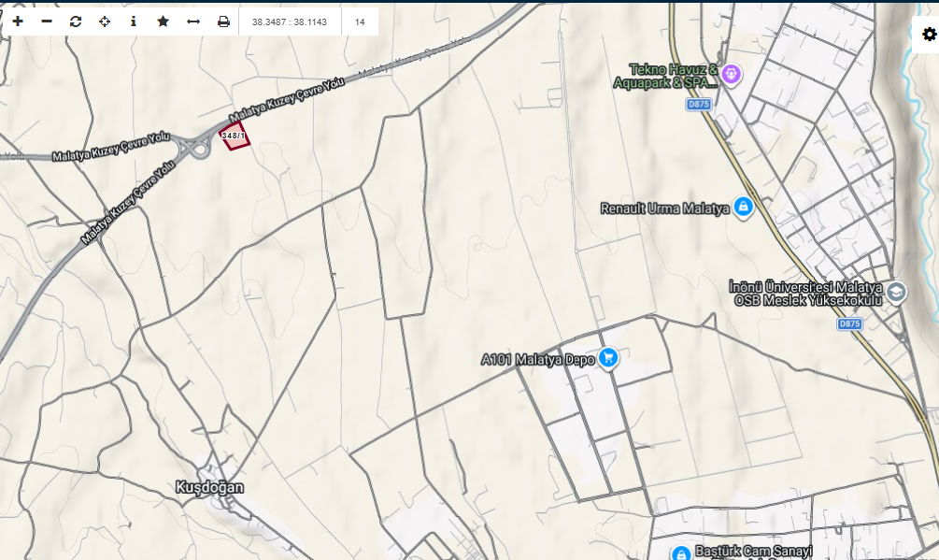
Task: Select the distance measure arrow tool
Action: 192,22
